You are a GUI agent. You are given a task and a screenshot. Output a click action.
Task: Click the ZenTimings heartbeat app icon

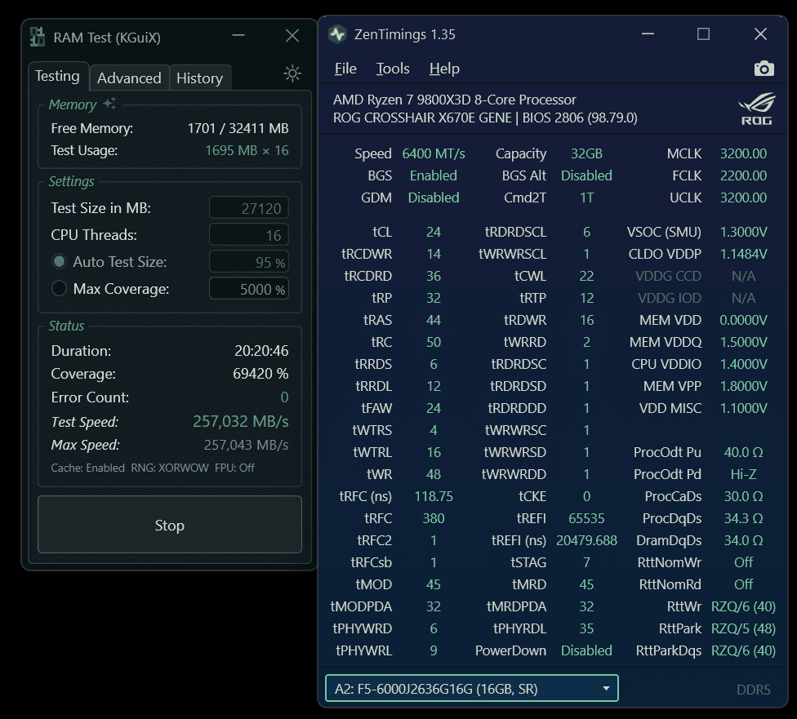[x=337, y=34]
